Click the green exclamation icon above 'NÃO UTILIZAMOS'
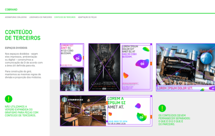 [9, 99]
